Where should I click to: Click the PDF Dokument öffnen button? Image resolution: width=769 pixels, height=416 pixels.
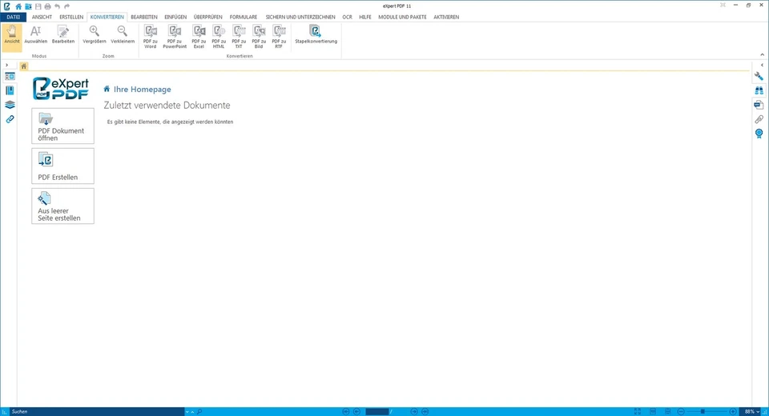click(62, 126)
